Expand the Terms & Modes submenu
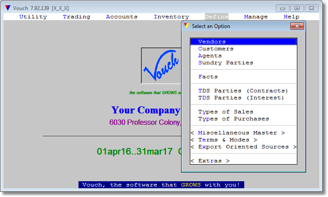This screenshot has width=328, height=197. [243, 140]
